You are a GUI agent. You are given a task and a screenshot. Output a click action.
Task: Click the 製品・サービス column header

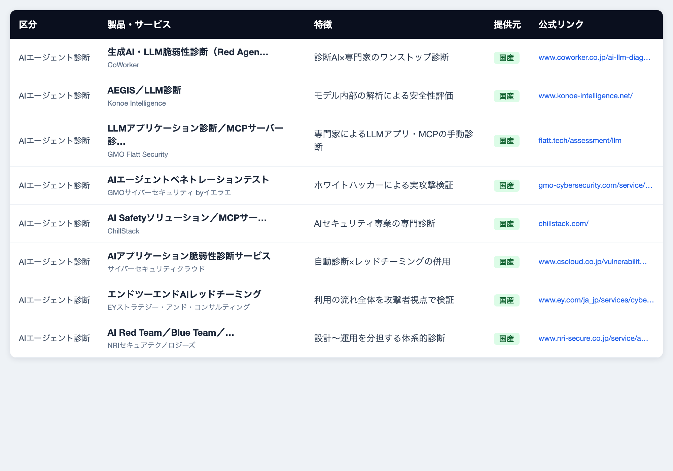(139, 25)
